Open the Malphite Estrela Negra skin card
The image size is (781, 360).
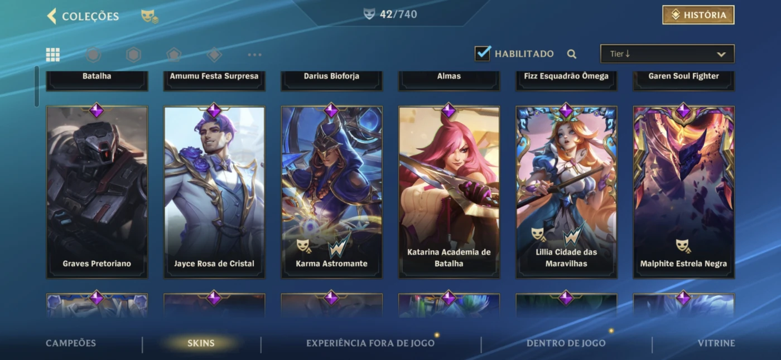pyautogui.click(x=684, y=192)
